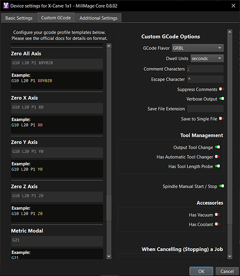
Task: Click the Custom GCode Options heading
Action: pyautogui.click(x=170, y=37)
